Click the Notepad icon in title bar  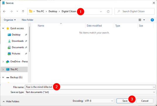tap(3, 3)
